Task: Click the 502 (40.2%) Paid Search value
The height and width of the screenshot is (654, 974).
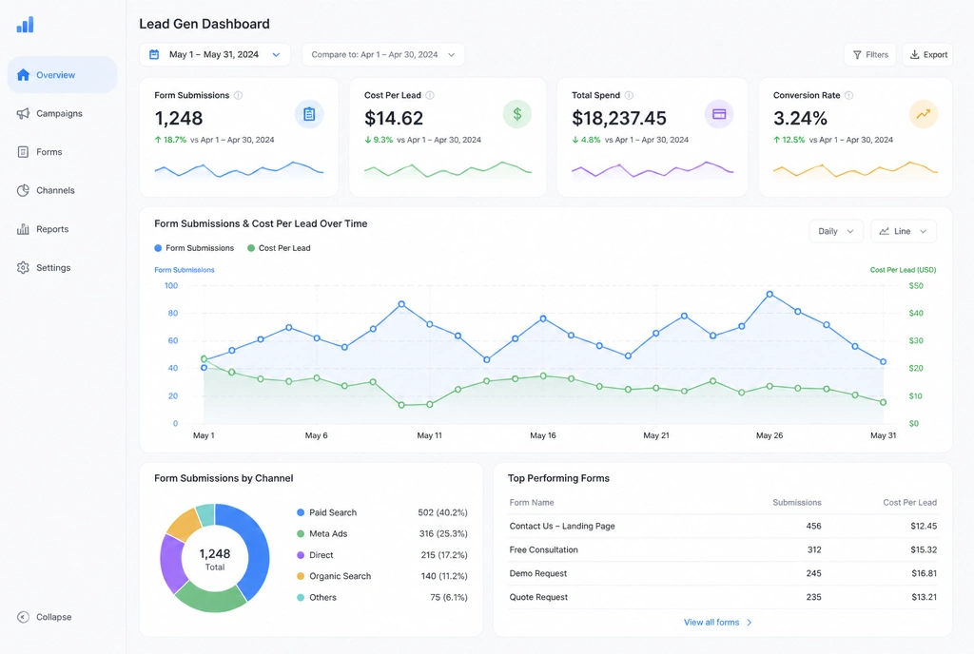Action: 442,512
